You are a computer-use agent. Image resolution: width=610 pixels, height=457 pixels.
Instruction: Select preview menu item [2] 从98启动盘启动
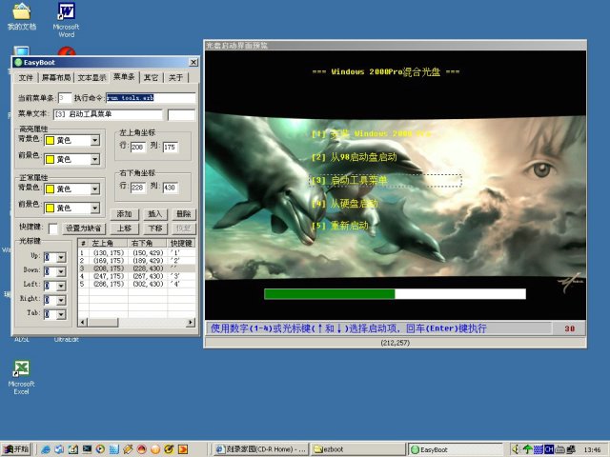pyautogui.click(x=354, y=157)
